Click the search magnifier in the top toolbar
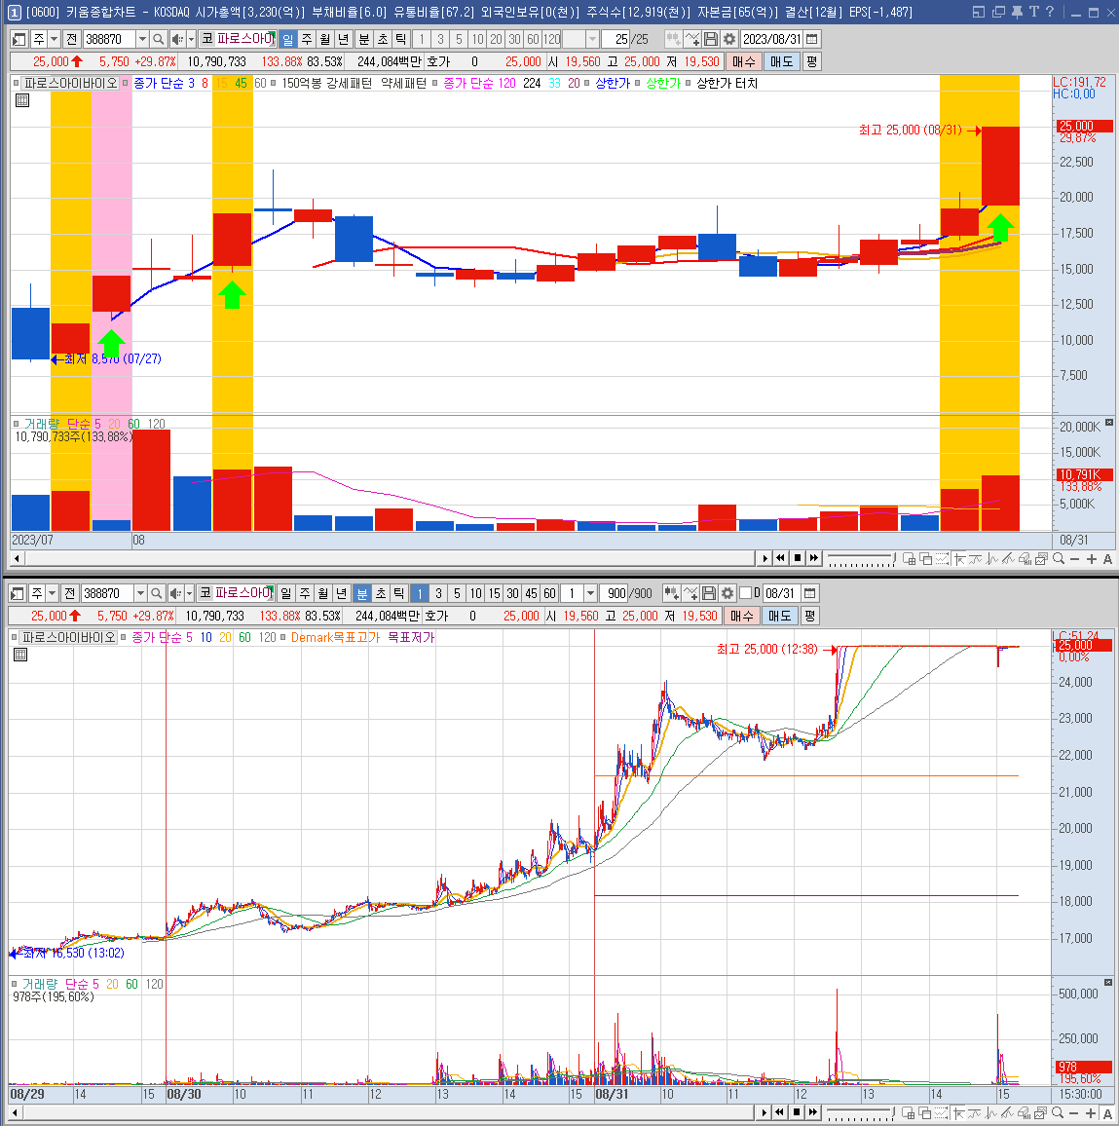 coord(159,40)
